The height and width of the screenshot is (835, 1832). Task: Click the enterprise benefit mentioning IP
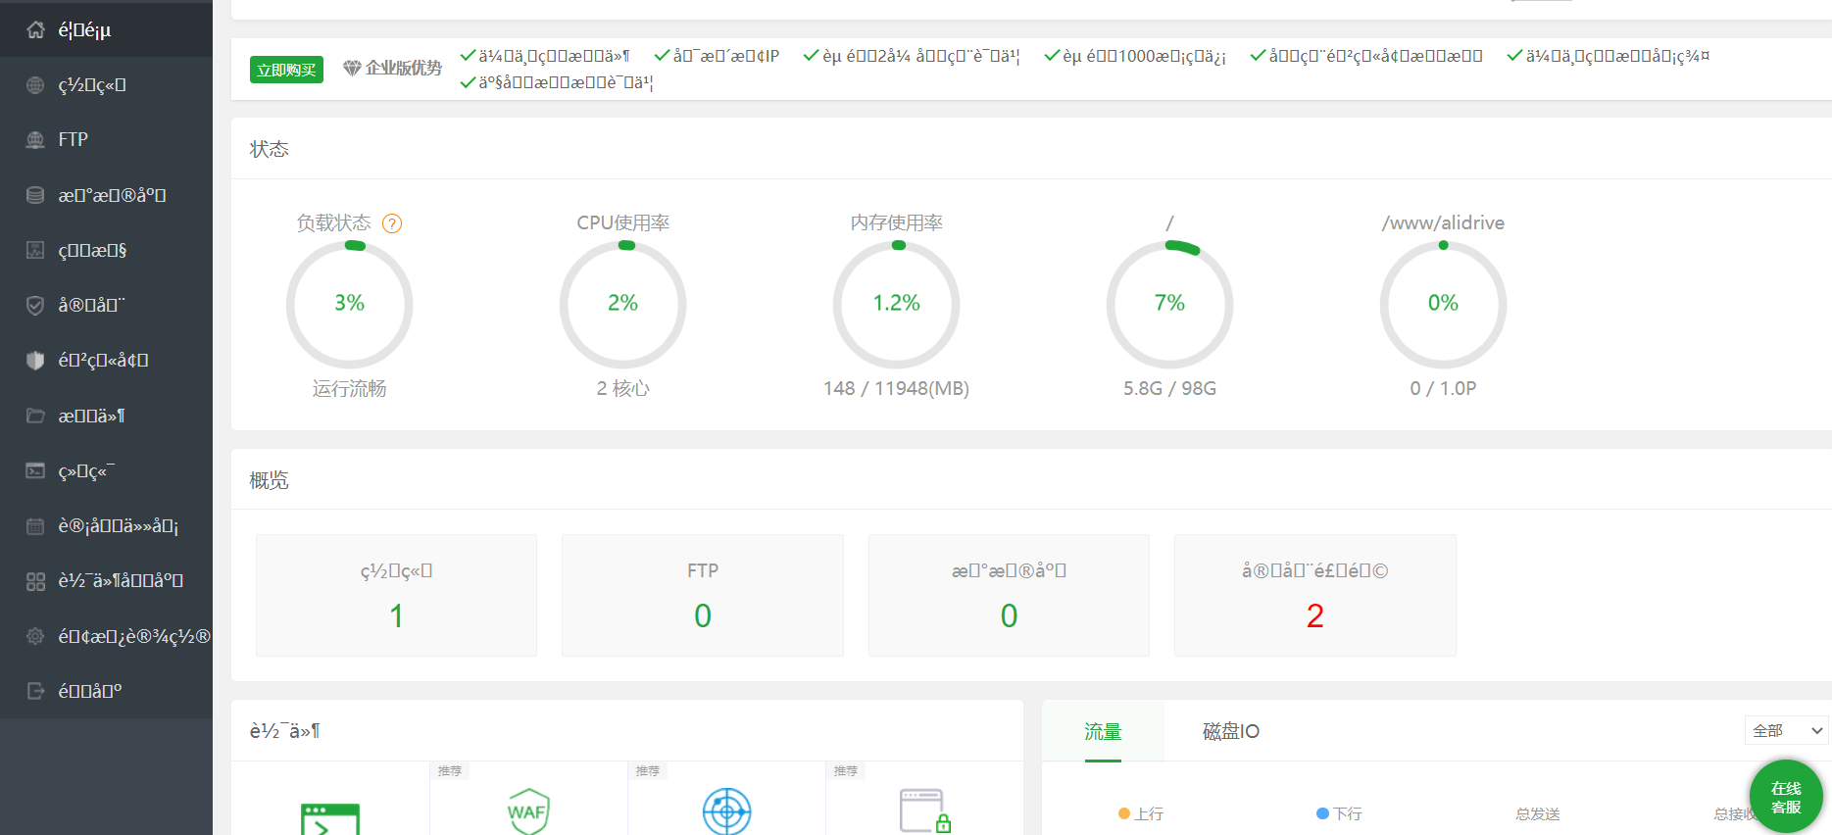[x=717, y=56]
